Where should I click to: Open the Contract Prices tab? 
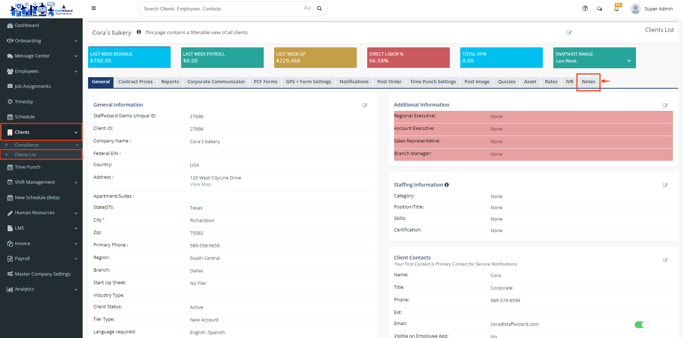coord(135,82)
